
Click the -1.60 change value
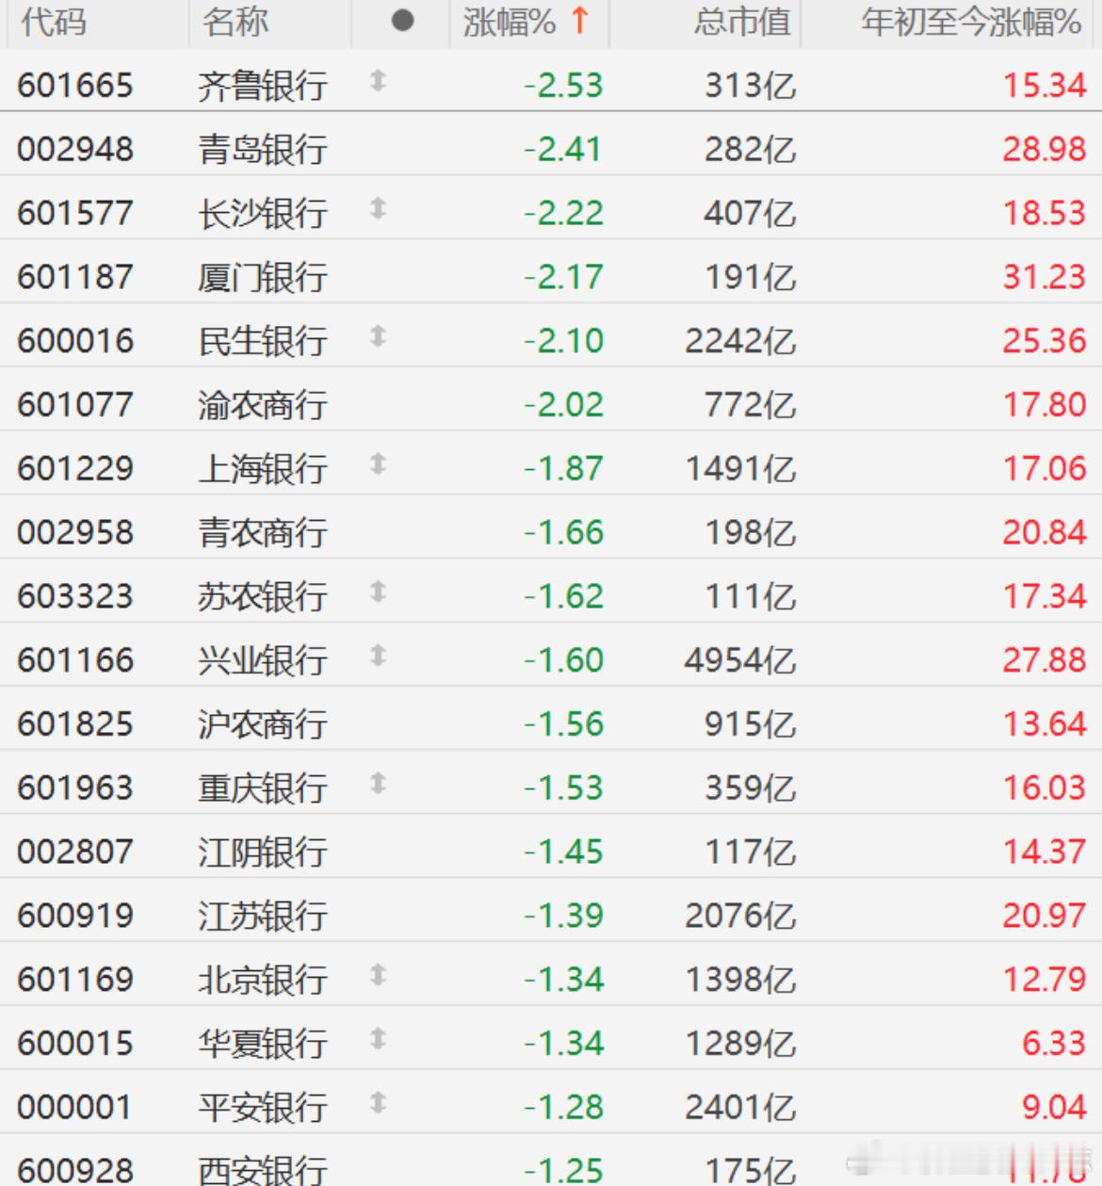pyautogui.click(x=563, y=660)
